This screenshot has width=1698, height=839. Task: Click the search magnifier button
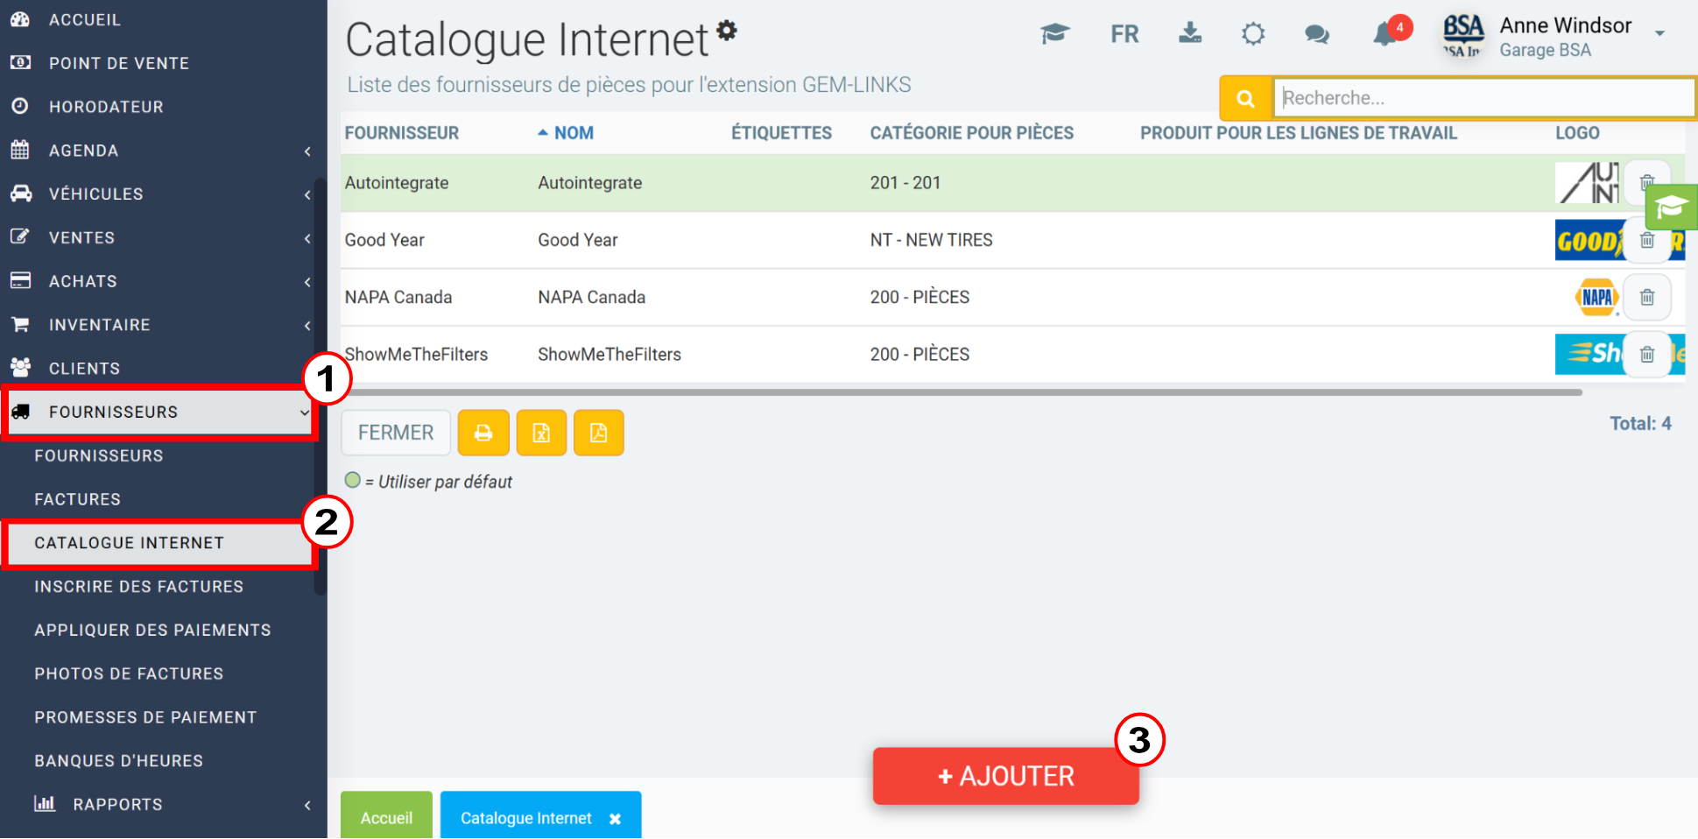(x=1245, y=98)
